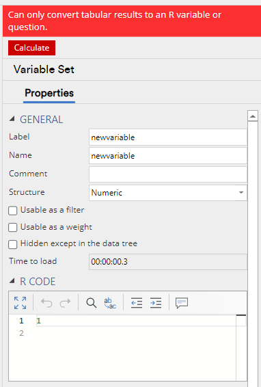Redo edit in R code editor
Image resolution: width=261 pixels, height=387 pixels.
point(66,303)
